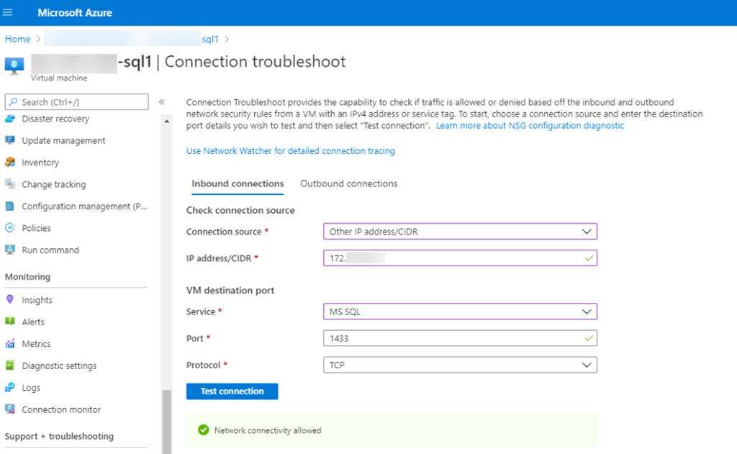Click the Connection monitor icon
The width and height of the screenshot is (737, 454).
[10, 409]
